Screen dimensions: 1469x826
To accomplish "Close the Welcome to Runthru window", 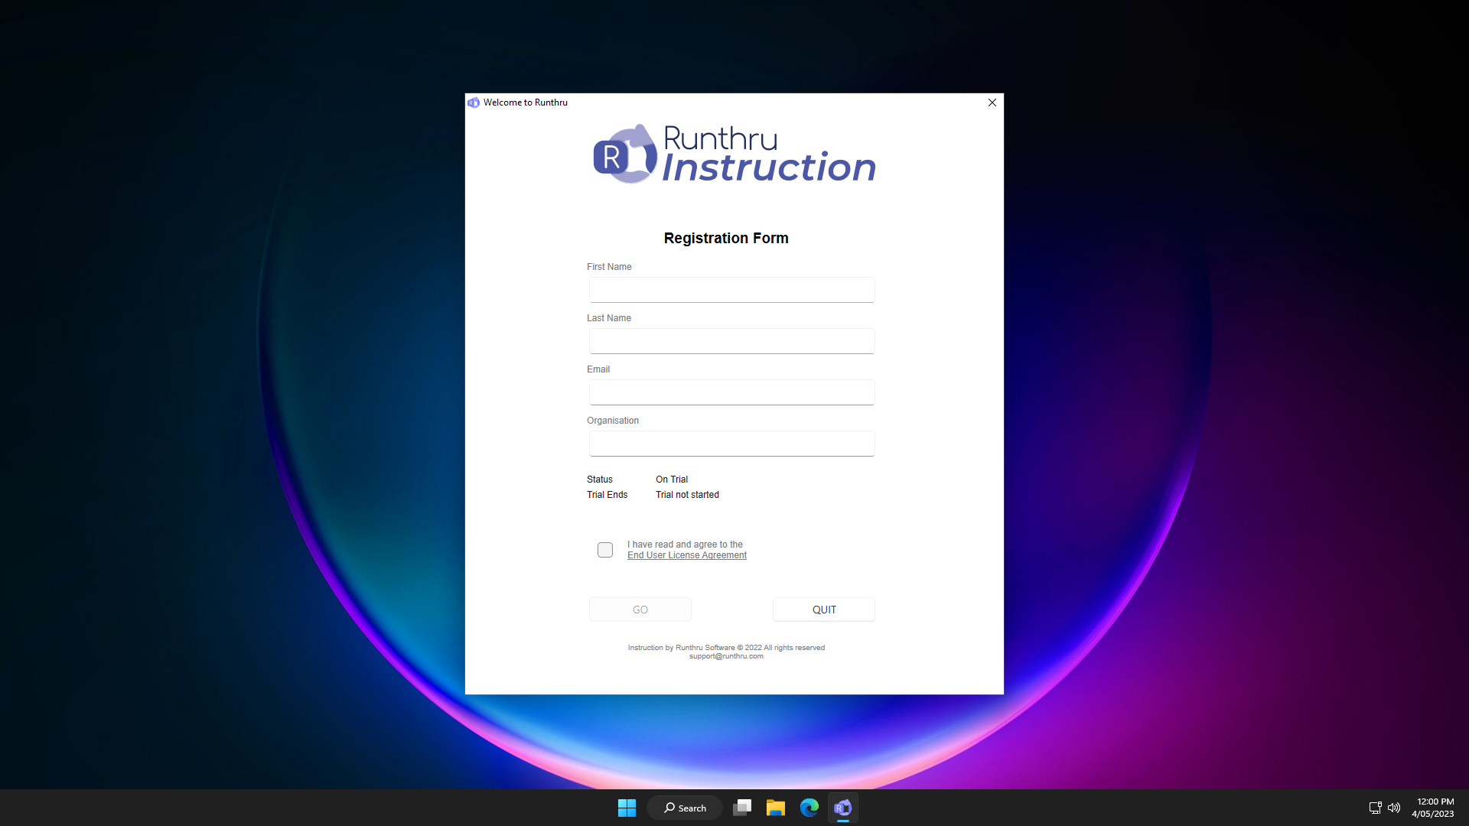I will click(x=992, y=102).
